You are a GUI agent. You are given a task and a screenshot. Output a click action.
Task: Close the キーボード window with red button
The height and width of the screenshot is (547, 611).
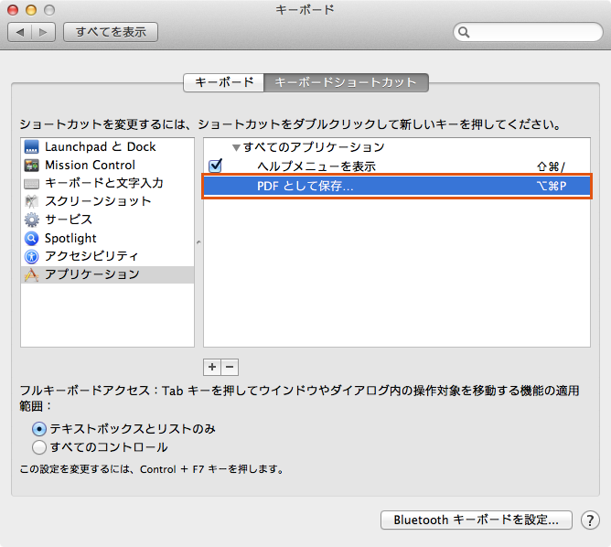point(13,10)
